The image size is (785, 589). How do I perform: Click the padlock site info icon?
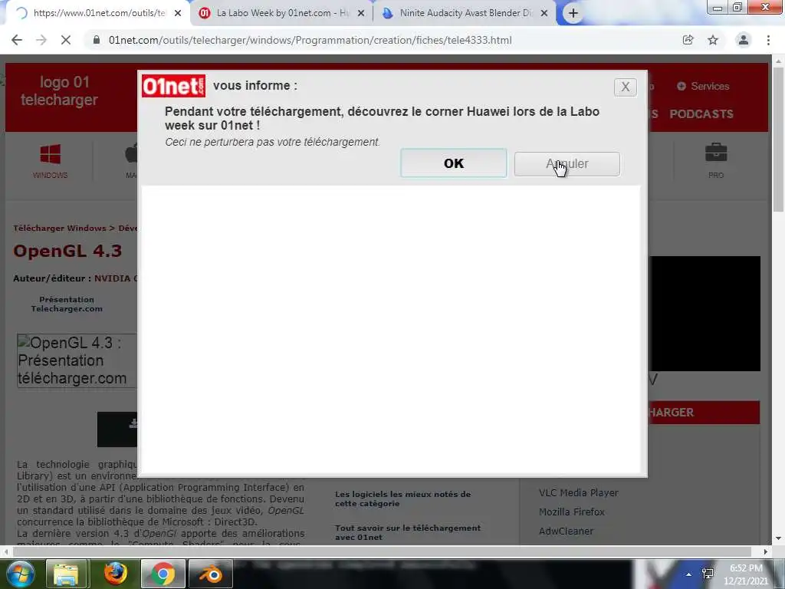pyautogui.click(x=97, y=40)
